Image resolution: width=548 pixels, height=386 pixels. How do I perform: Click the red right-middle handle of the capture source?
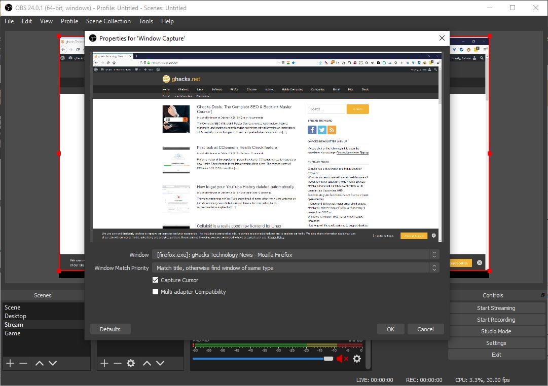pos(489,153)
